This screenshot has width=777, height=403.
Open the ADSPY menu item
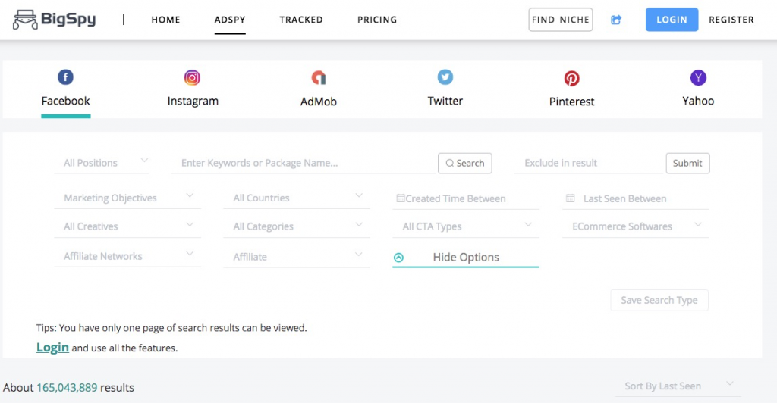pos(230,20)
